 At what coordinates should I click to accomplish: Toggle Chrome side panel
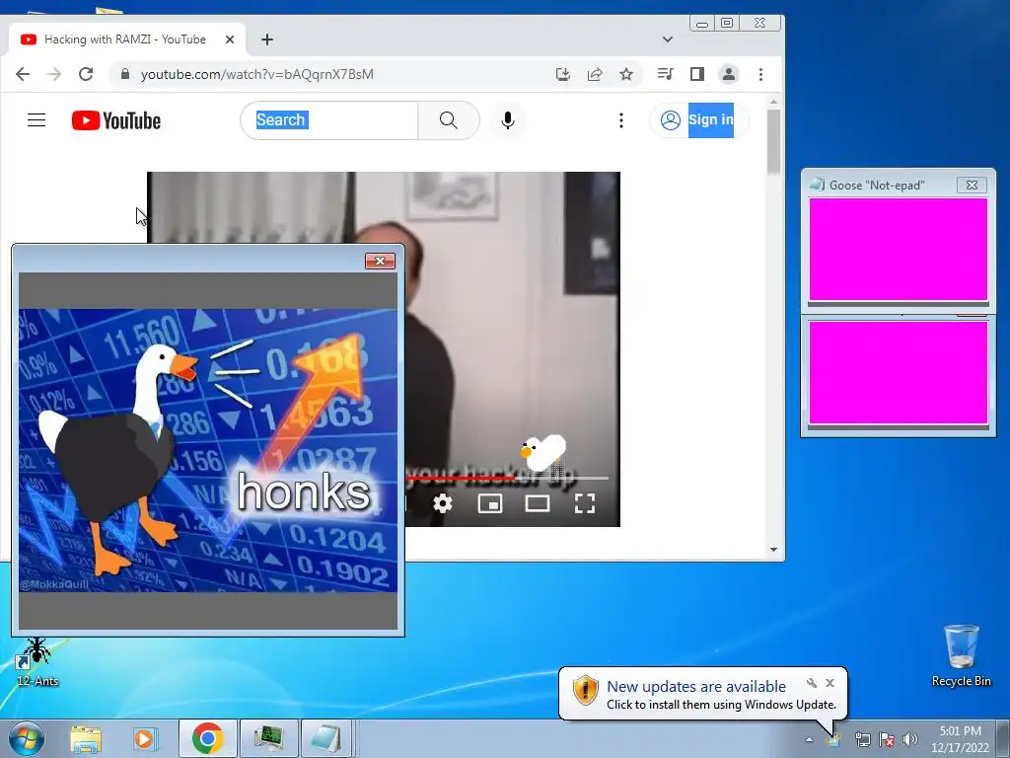coord(697,74)
